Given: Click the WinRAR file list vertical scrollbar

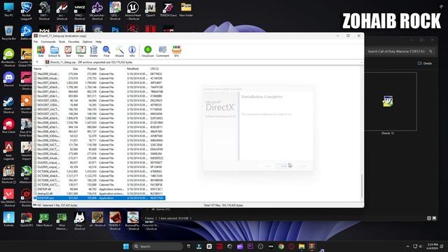Looking at the screenshot, I should pyautogui.click(x=362, y=185).
